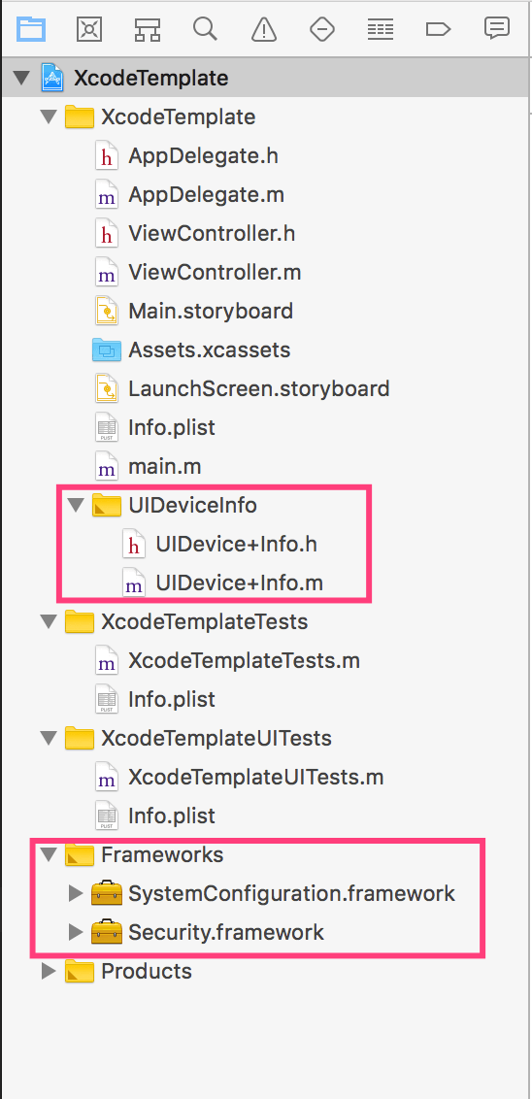Open the Find navigator magnifier
532x1099 pixels.
pos(206,29)
